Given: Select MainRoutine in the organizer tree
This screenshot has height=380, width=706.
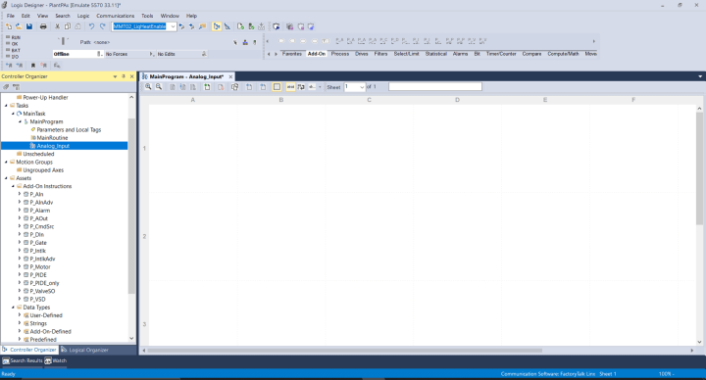Looking at the screenshot, I should (52, 138).
